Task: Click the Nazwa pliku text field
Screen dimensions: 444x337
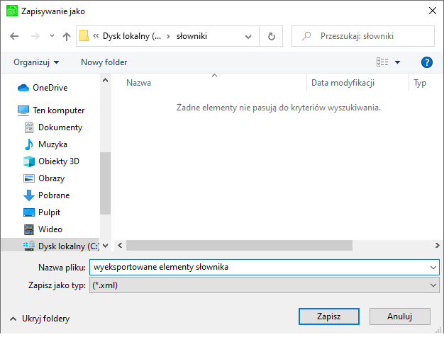Action: pos(265,267)
